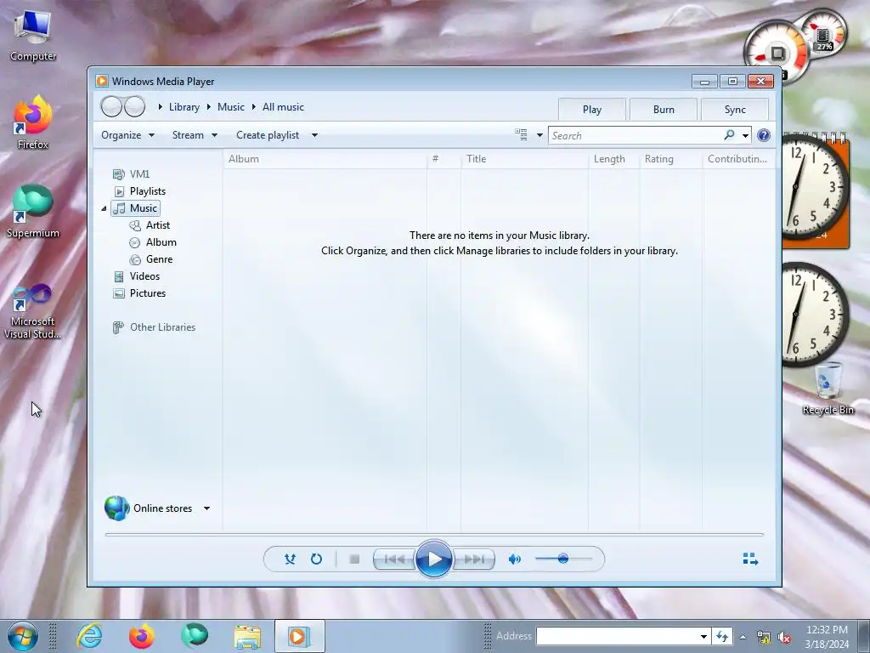
Task: Expand the search options dropdown arrow
Action: (x=745, y=135)
